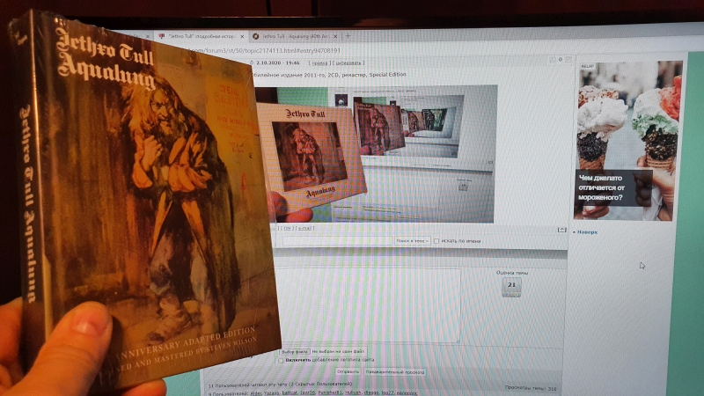Click the Выбор файла button
The height and width of the screenshot is (396, 704).
(x=294, y=351)
